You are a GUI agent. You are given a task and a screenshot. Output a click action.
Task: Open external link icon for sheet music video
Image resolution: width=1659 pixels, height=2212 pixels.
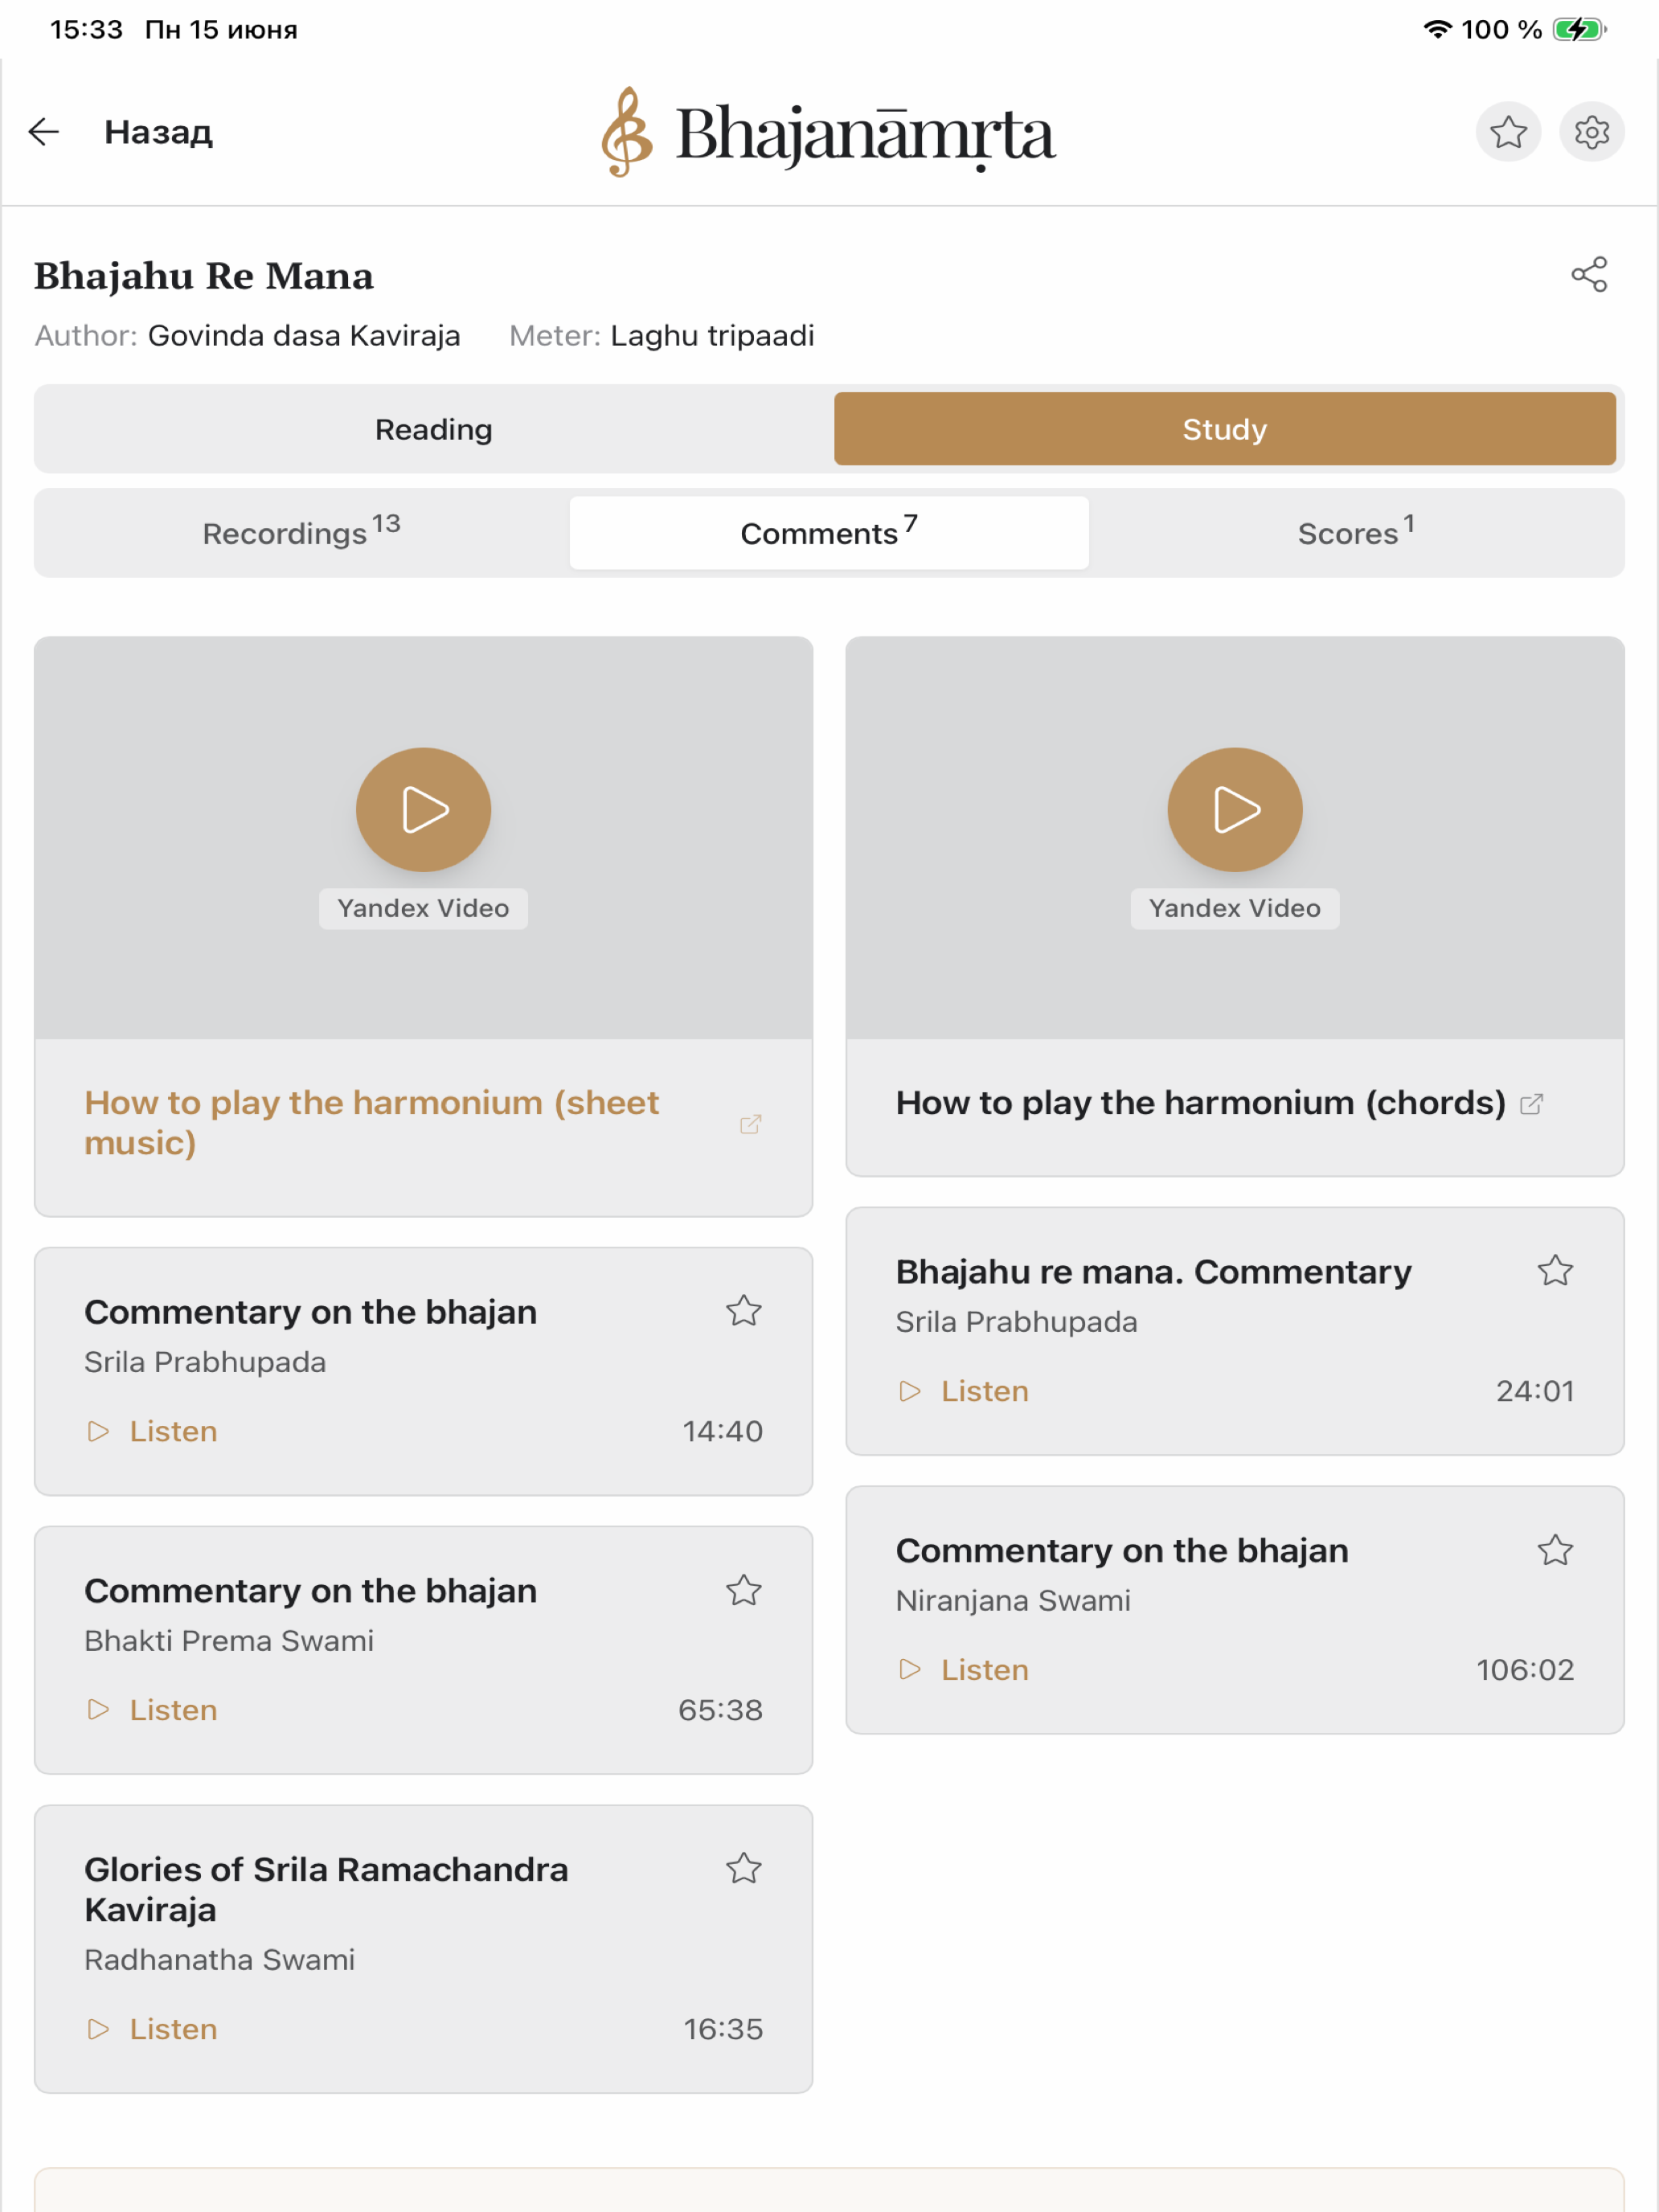tap(750, 1124)
